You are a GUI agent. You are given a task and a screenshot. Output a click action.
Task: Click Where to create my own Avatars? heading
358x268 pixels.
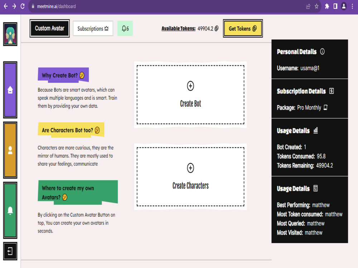(x=78, y=193)
